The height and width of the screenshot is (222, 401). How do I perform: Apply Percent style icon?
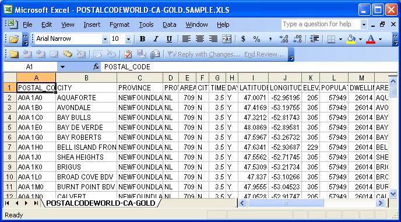256,39
